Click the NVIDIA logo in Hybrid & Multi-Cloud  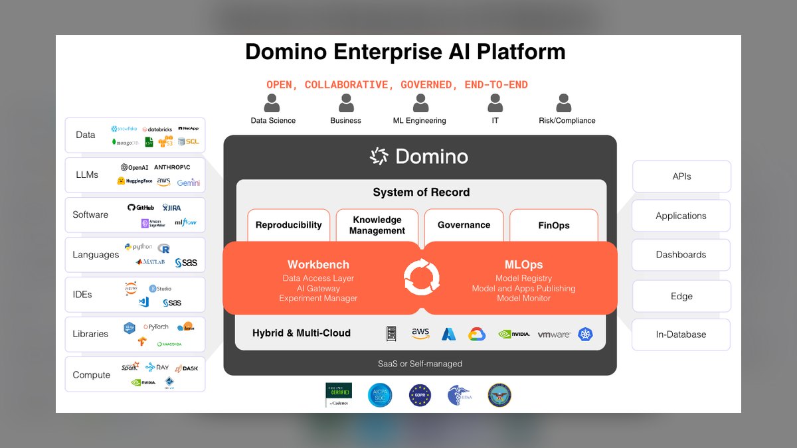pyautogui.click(x=514, y=334)
